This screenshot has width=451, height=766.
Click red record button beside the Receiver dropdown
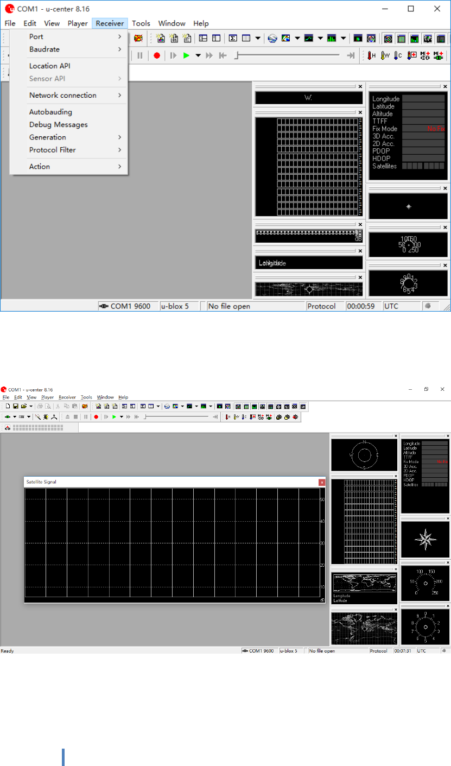157,55
